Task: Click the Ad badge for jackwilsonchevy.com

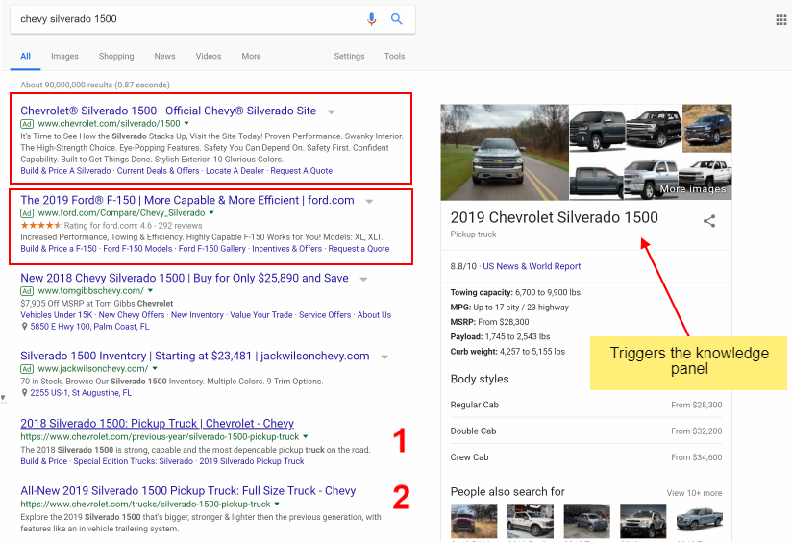Action: click(27, 369)
